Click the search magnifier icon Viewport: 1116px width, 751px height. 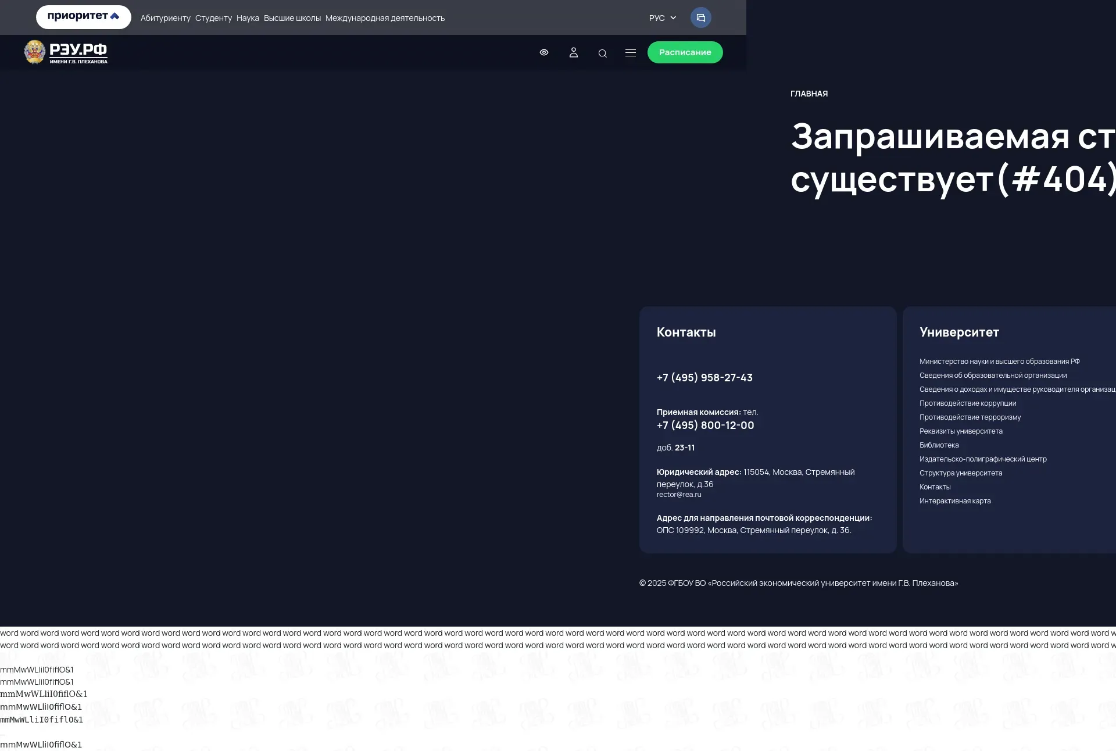[603, 53]
